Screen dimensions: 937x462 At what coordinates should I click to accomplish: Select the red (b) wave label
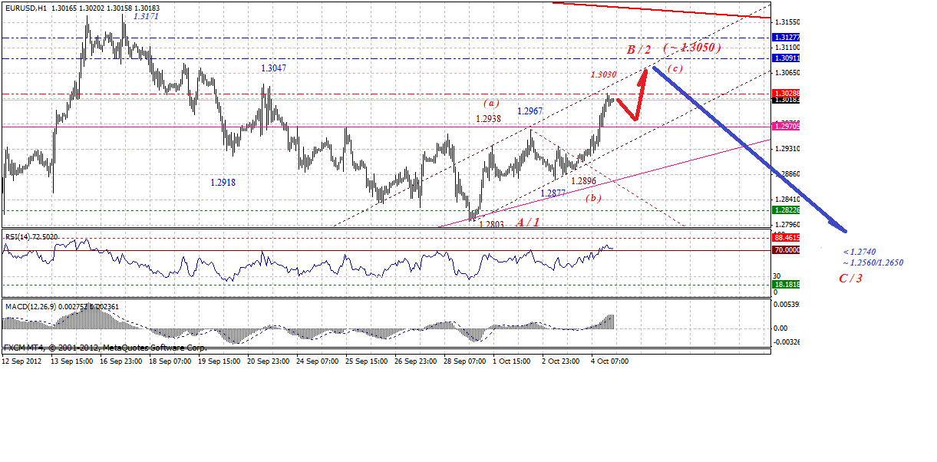[x=593, y=198]
